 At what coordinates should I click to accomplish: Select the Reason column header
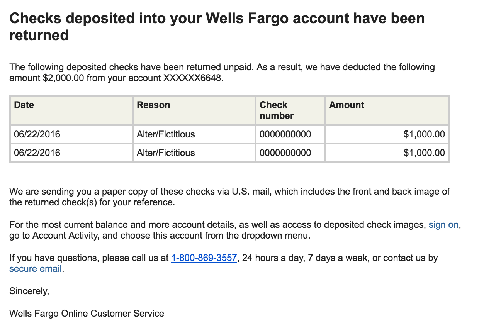click(153, 105)
